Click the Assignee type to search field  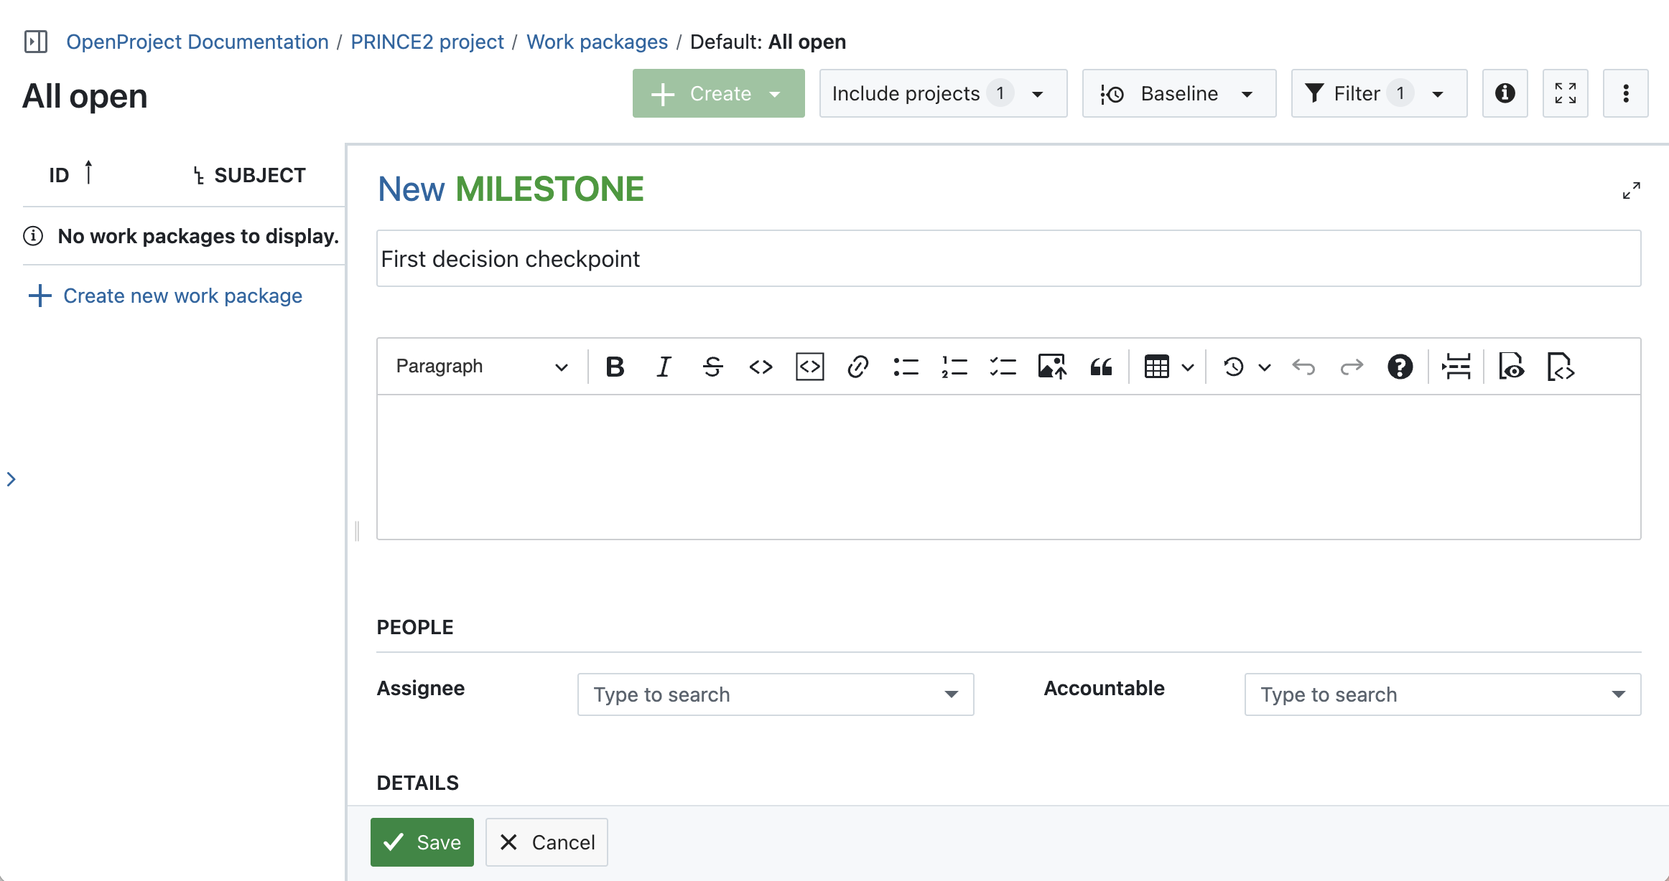(x=776, y=694)
